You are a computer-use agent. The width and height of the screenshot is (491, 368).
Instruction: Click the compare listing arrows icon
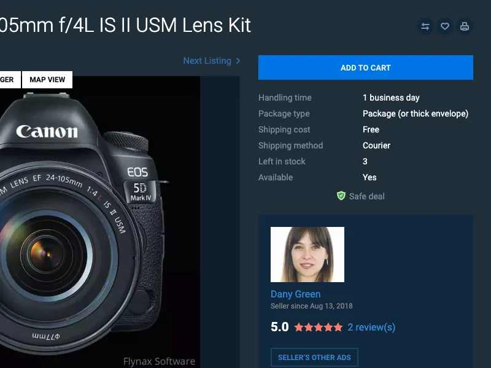click(x=425, y=26)
